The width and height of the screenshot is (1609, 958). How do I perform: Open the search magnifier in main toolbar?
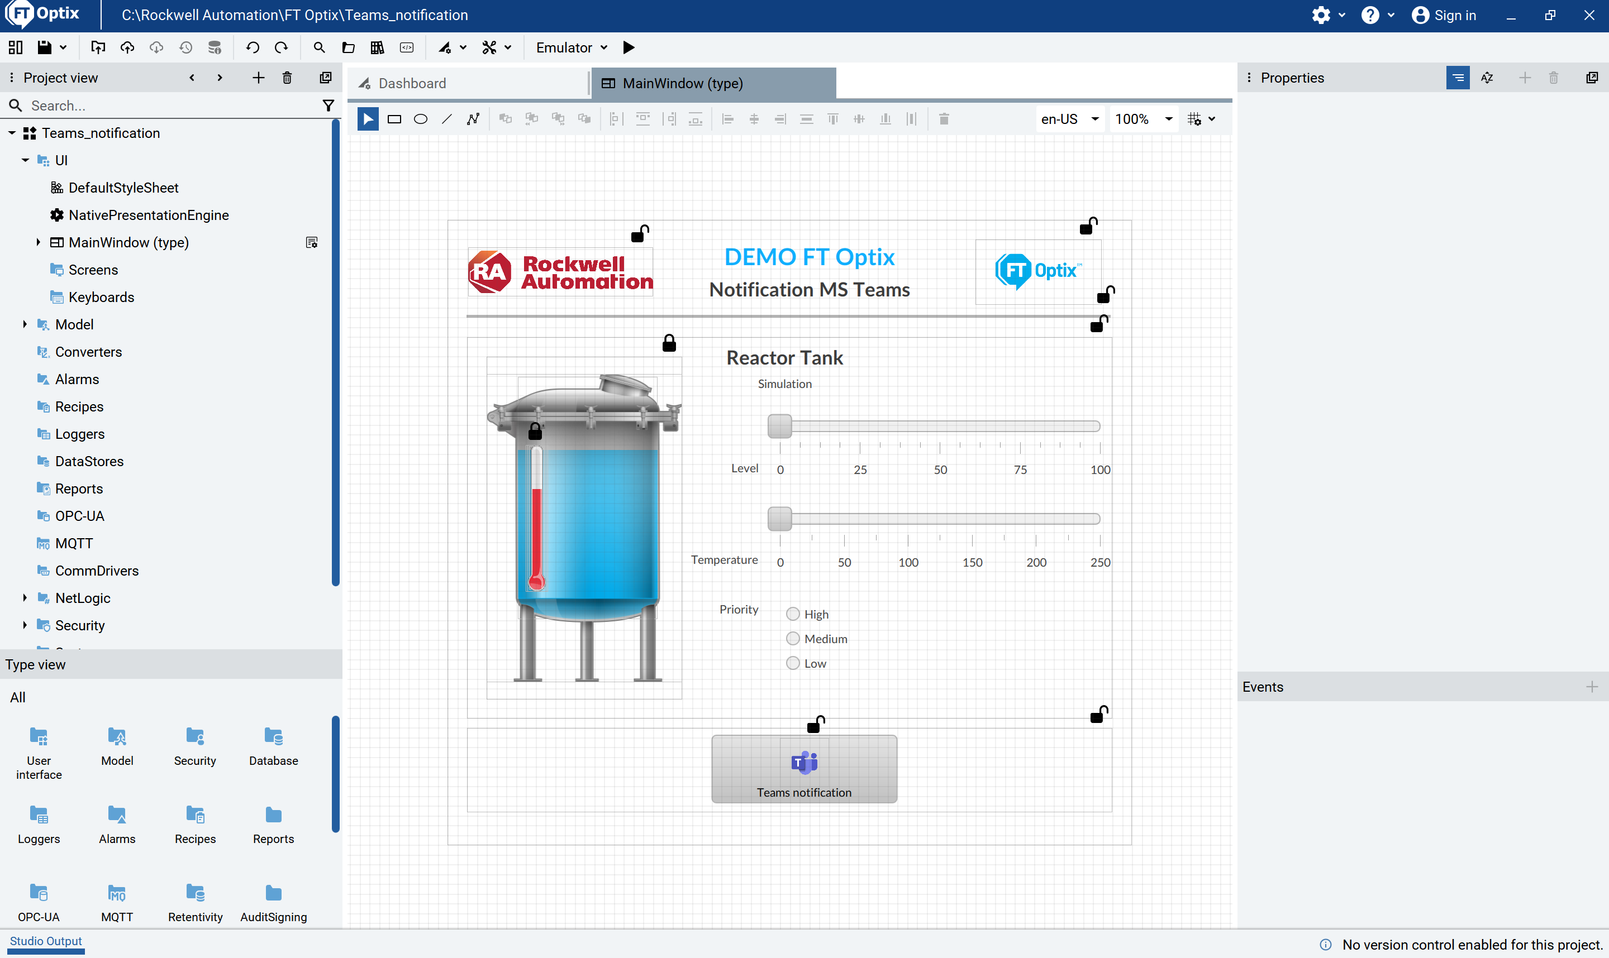click(x=319, y=48)
